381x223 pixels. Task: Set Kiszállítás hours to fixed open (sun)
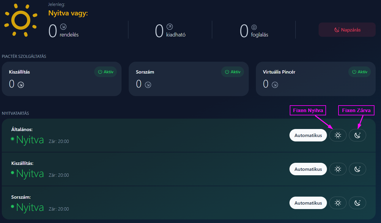338,169
